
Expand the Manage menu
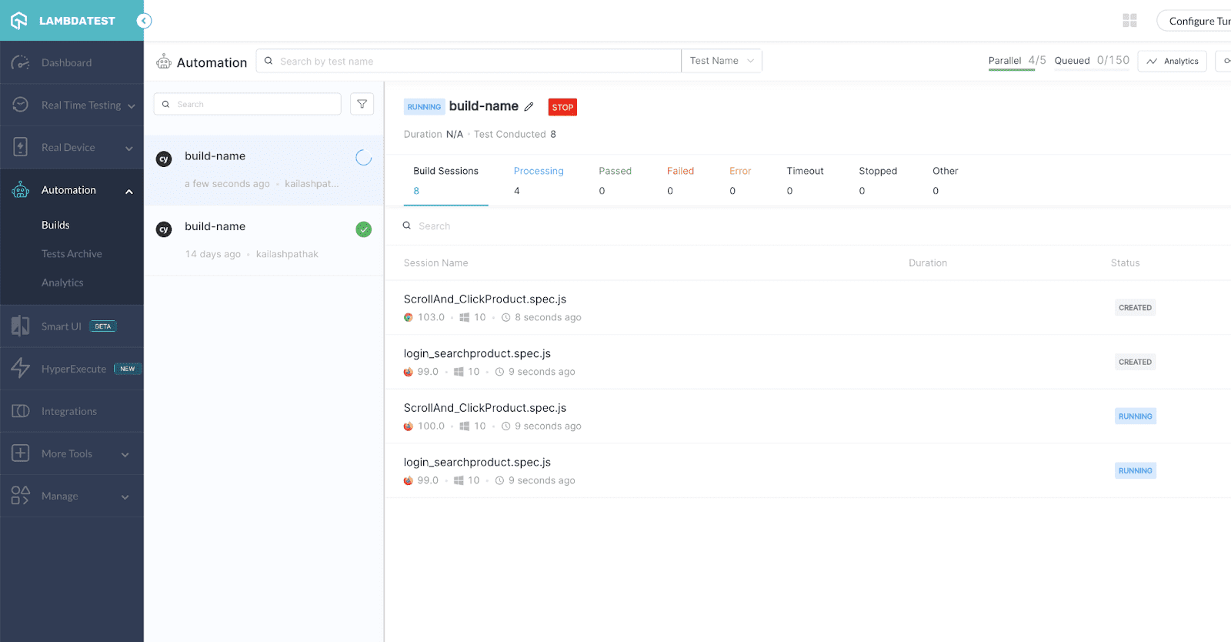point(72,496)
